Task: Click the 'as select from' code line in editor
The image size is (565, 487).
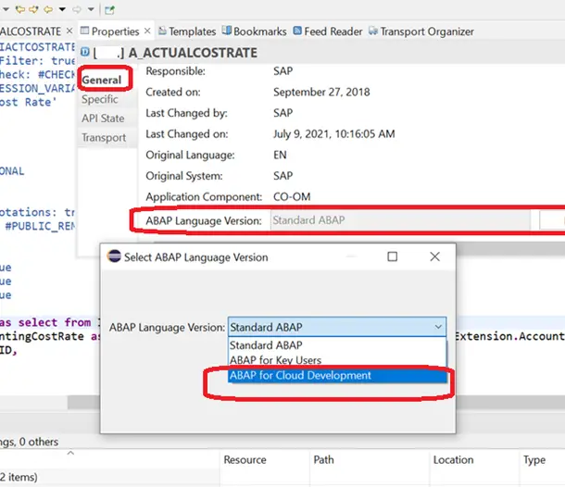Action: (x=45, y=322)
